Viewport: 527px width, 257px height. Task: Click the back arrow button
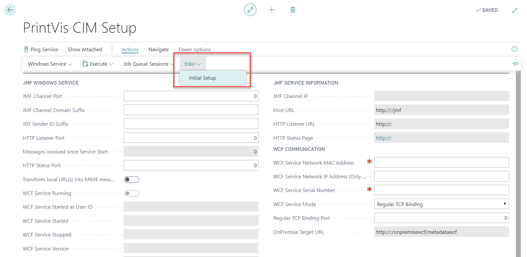(10, 10)
